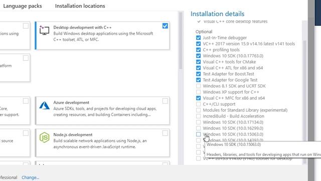Enable the Azure development workload checkbox
The width and height of the screenshot is (321, 181).
coord(165,101)
